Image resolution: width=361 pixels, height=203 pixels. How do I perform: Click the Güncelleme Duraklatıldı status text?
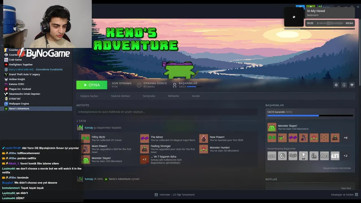click(49, 69)
